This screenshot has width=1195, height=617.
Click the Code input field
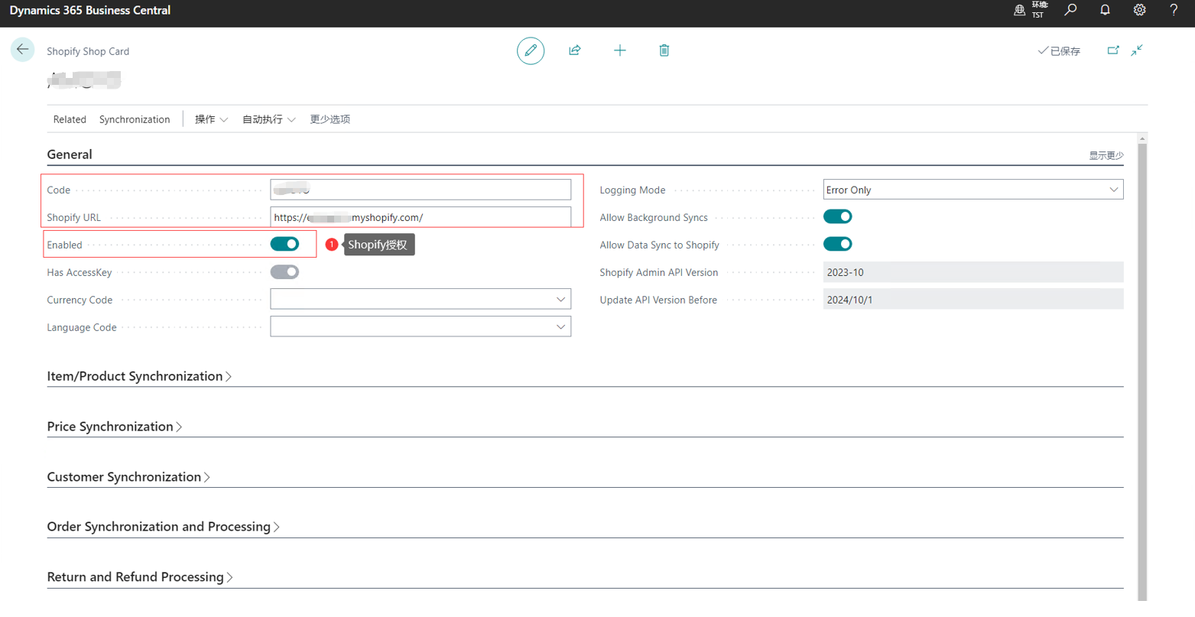421,190
